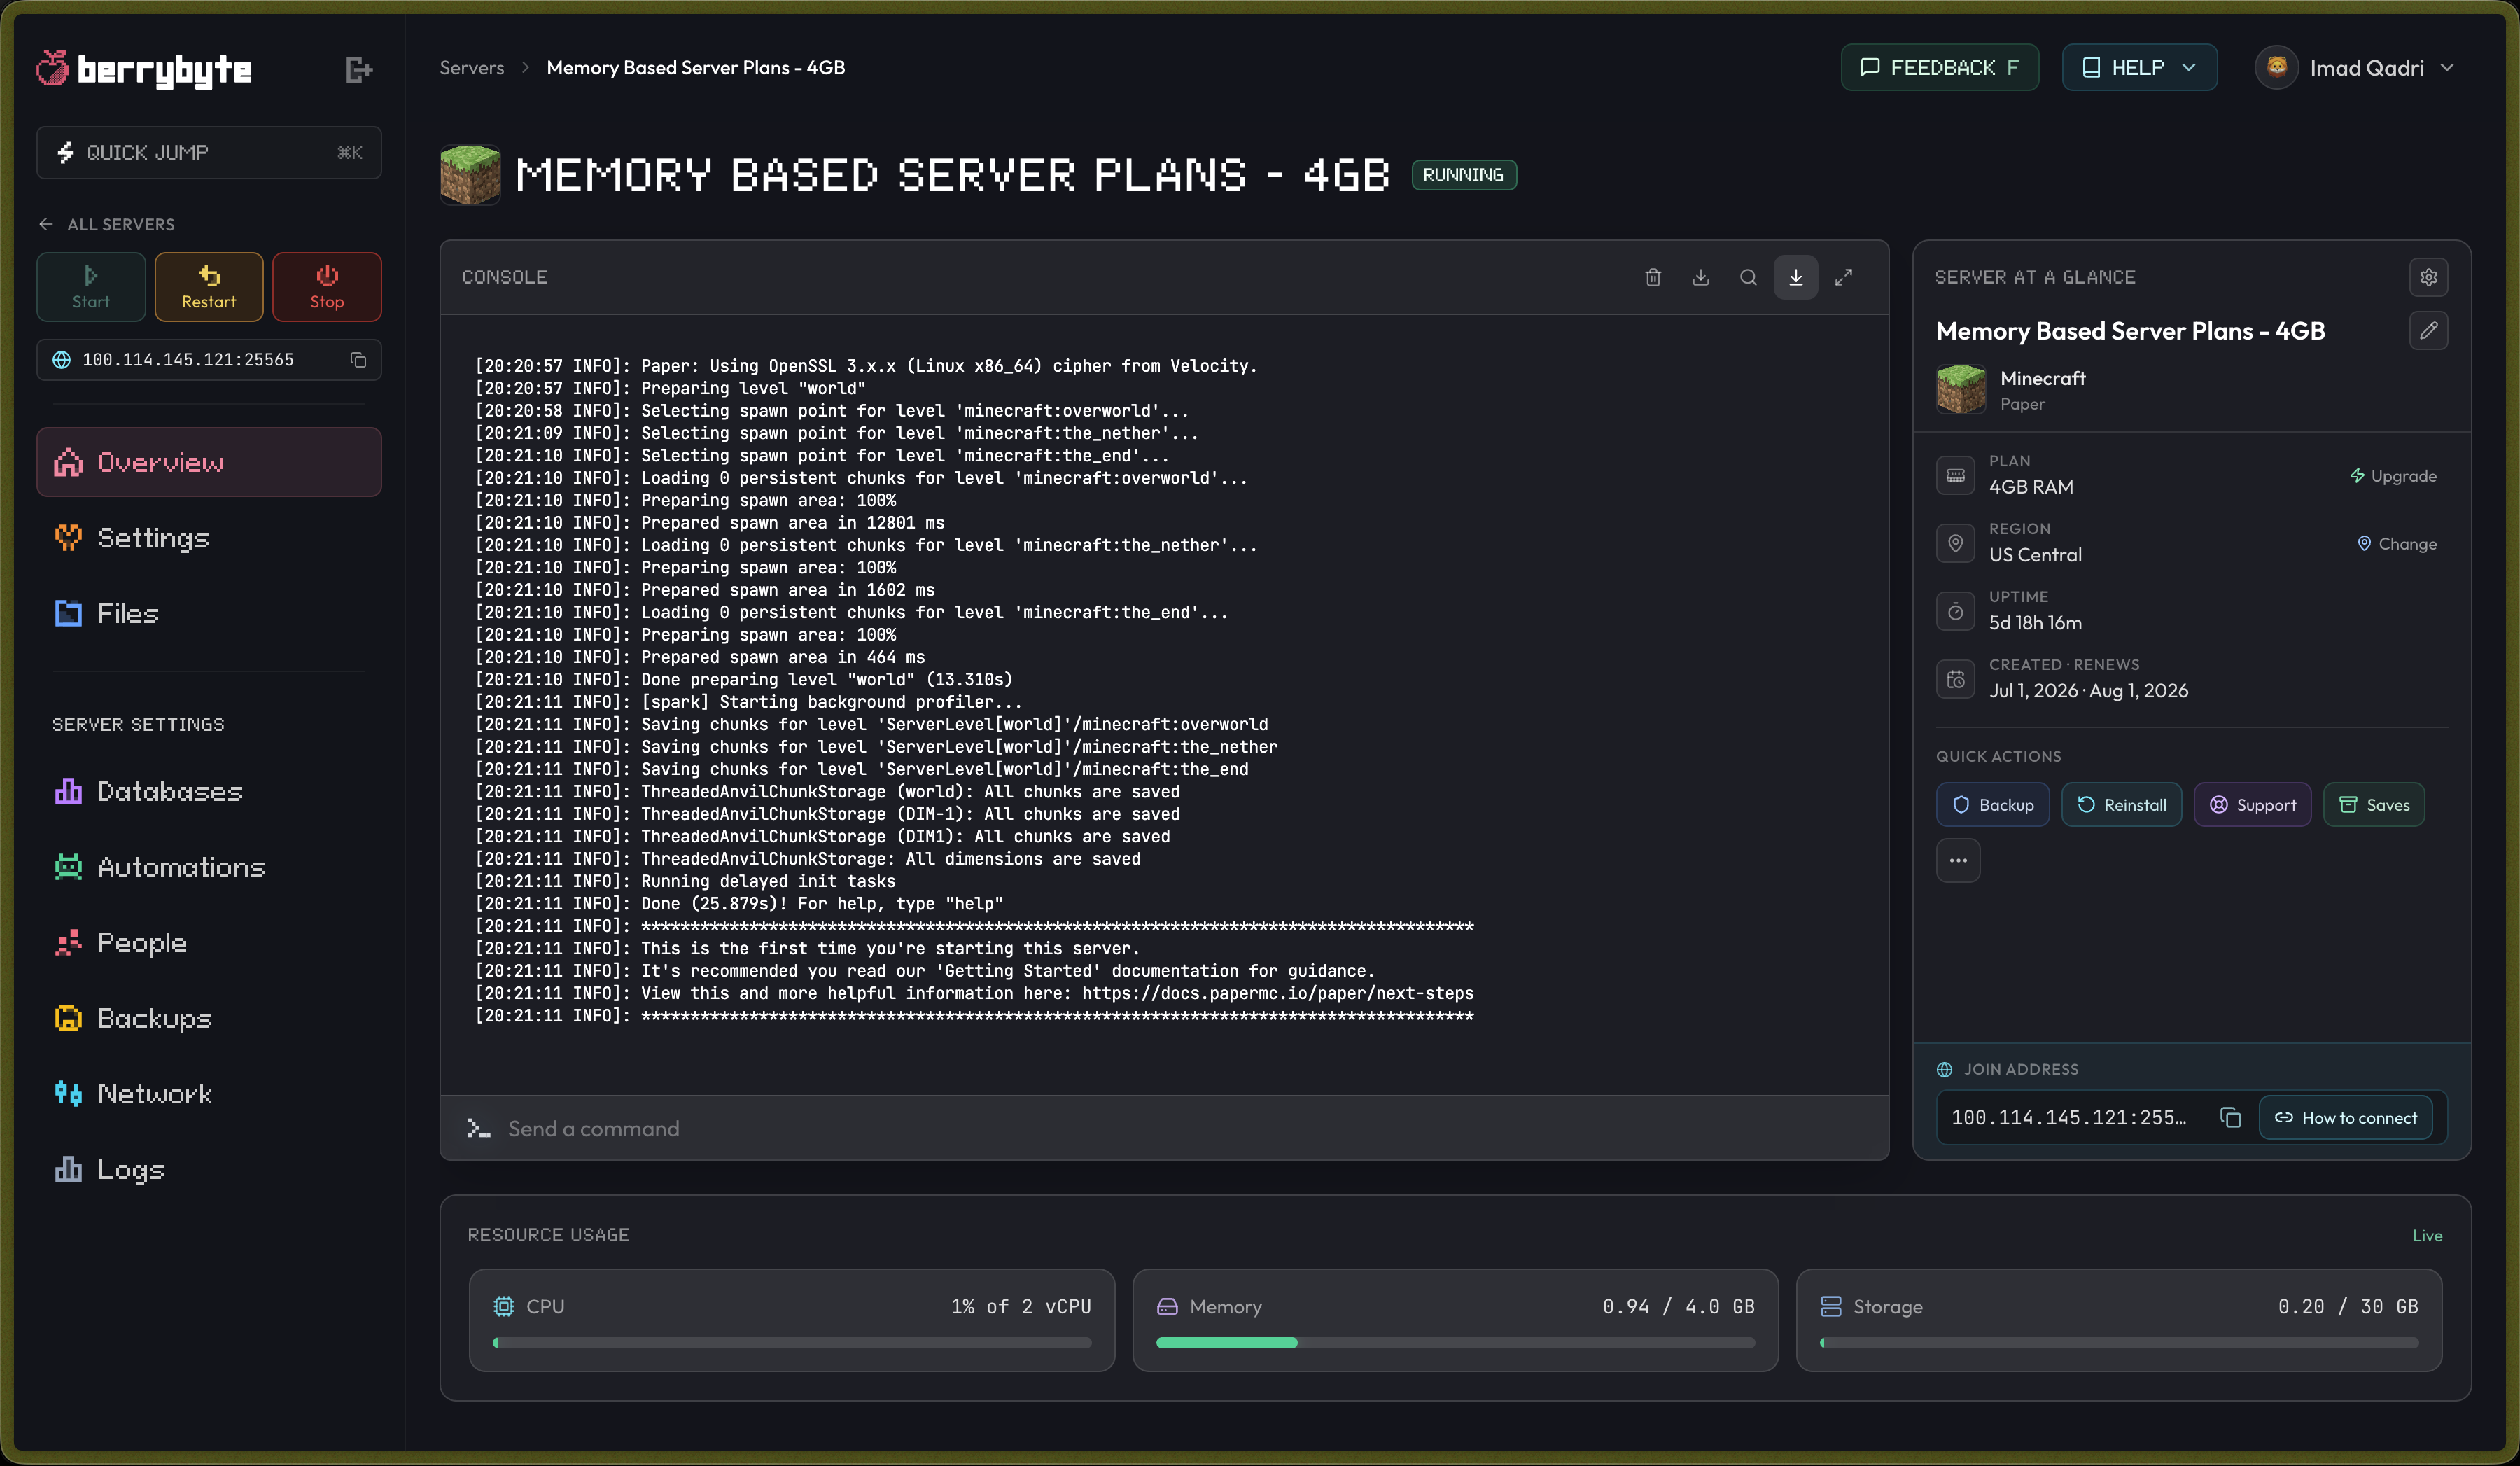Click the 'US Central' region value
The height and width of the screenshot is (1466, 2520).
pos(2035,554)
